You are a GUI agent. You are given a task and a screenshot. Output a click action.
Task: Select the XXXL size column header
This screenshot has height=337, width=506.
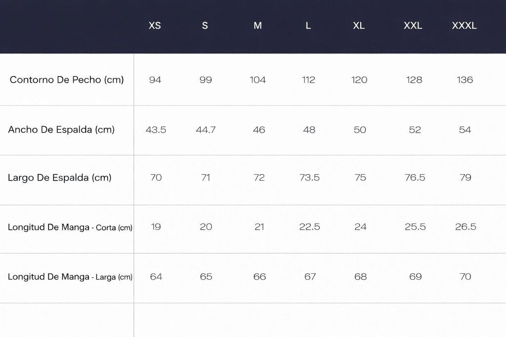click(464, 26)
